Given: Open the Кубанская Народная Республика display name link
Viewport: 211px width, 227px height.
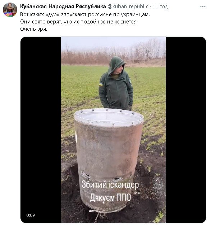Looking at the screenshot, I should pyautogui.click(x=63, y=6).
